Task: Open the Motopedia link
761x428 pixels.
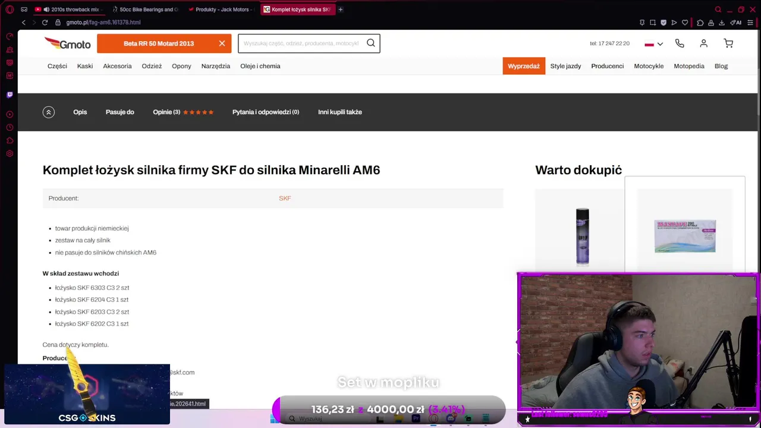Action: (689, 66)
